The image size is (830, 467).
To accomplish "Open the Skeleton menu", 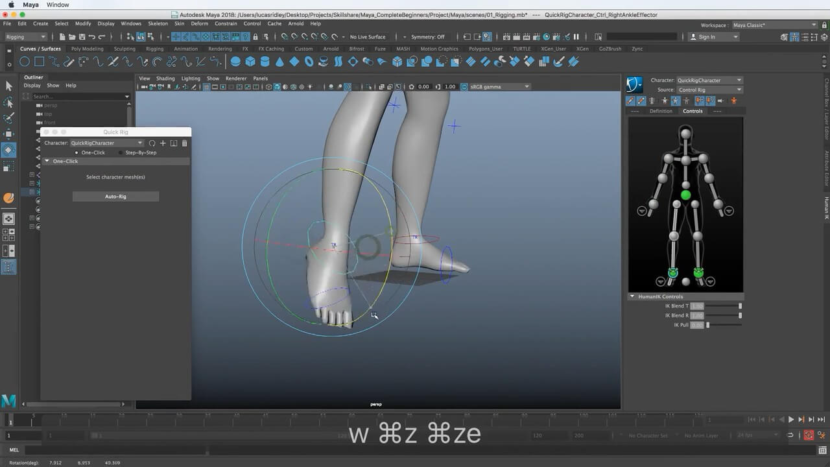I will [158, 23].
